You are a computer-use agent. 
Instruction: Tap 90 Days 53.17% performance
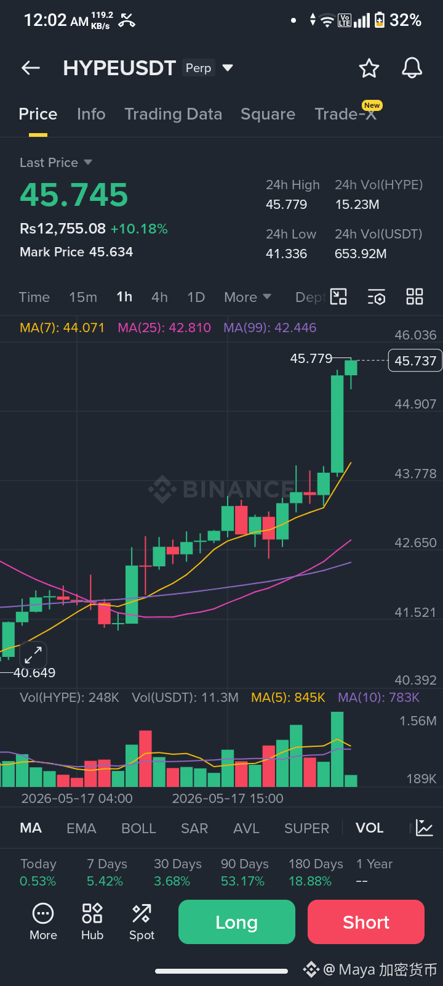pos(244,873)
